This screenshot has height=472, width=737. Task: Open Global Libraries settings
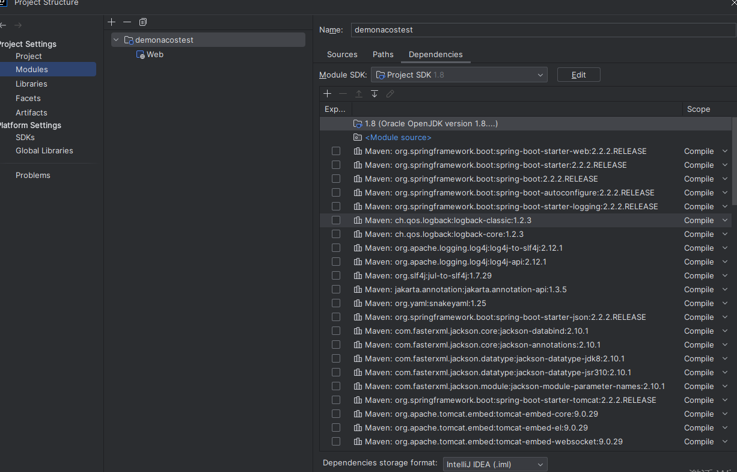(44, 150)
